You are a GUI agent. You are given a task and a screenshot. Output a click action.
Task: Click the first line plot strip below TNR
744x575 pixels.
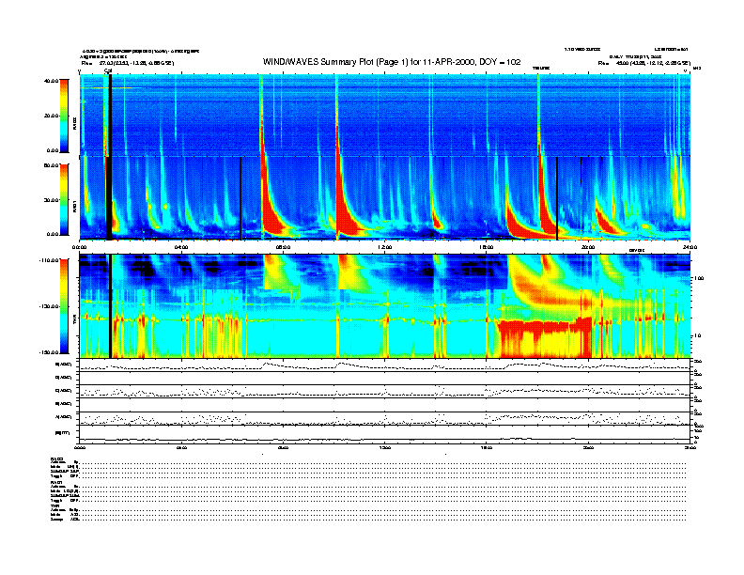coord(383,365)
